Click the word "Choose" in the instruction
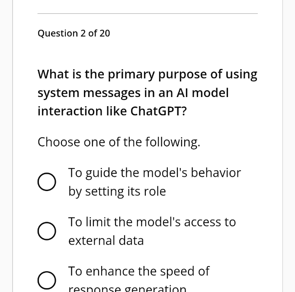The width and height of the screenshot is (295, 292). click(59, 142)
